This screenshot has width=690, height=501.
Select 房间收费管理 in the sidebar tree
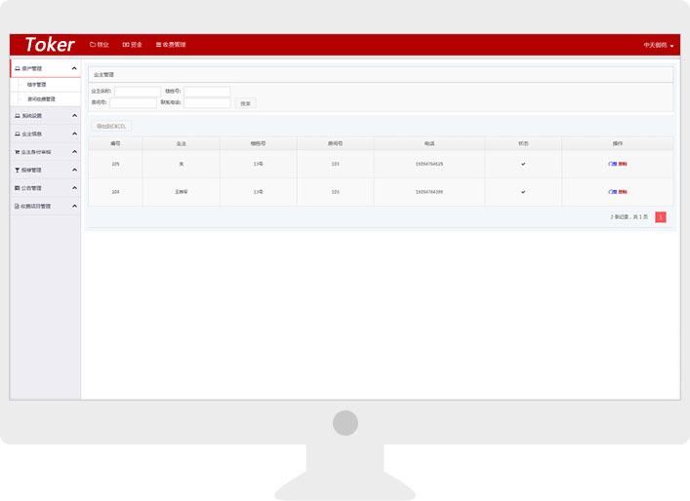(41, 98)
